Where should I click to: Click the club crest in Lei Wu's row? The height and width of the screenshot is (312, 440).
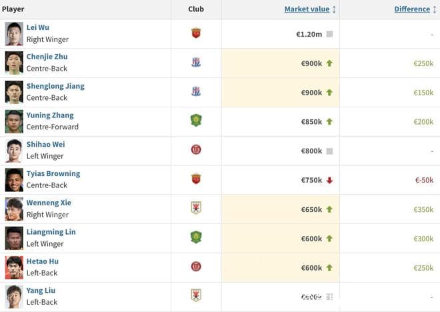tap(196, 33)
